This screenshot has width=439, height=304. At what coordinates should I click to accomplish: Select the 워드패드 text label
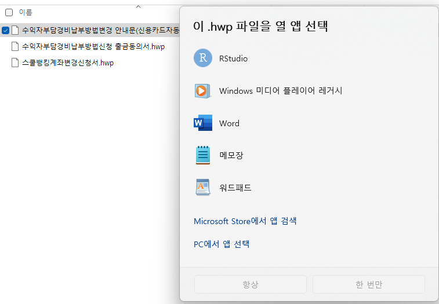pyautogui.click(x=235, y=188)
